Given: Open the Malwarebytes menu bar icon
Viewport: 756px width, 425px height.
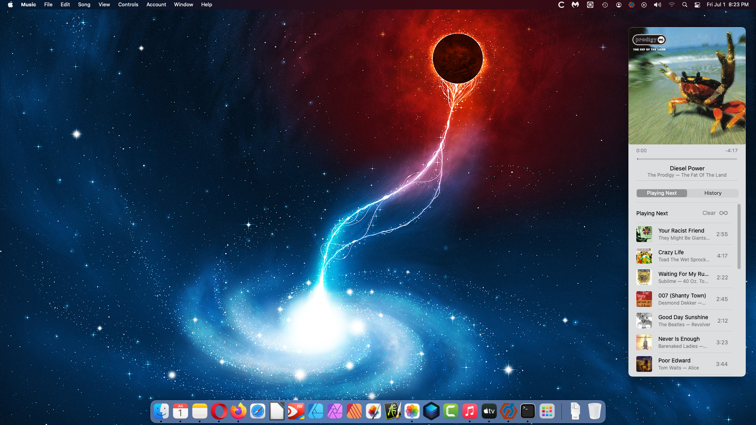Looking at the screenshot, I should pos(575,5).
